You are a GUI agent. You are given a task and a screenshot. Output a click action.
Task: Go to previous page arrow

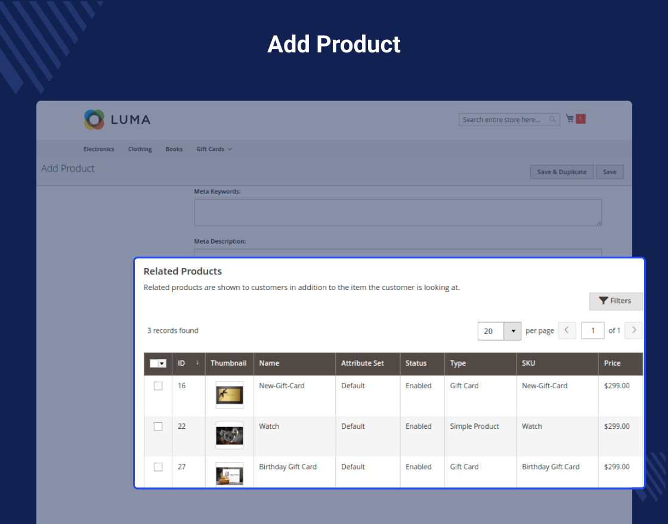(567, 330)
